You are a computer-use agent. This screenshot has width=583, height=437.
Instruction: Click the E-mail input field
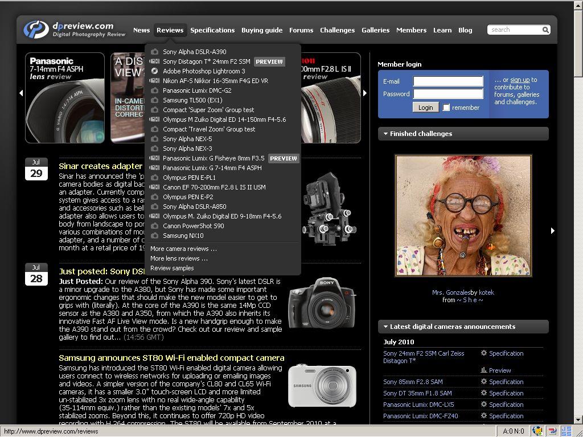448,81
